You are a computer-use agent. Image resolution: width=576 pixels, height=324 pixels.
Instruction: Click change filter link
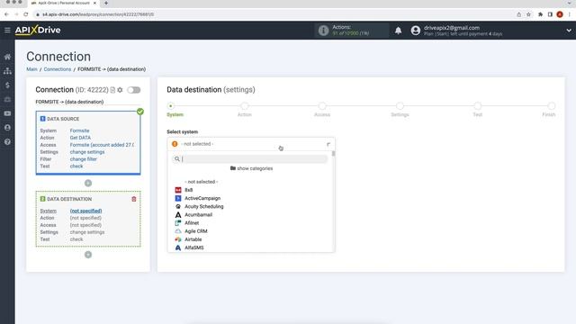point(84,159)
